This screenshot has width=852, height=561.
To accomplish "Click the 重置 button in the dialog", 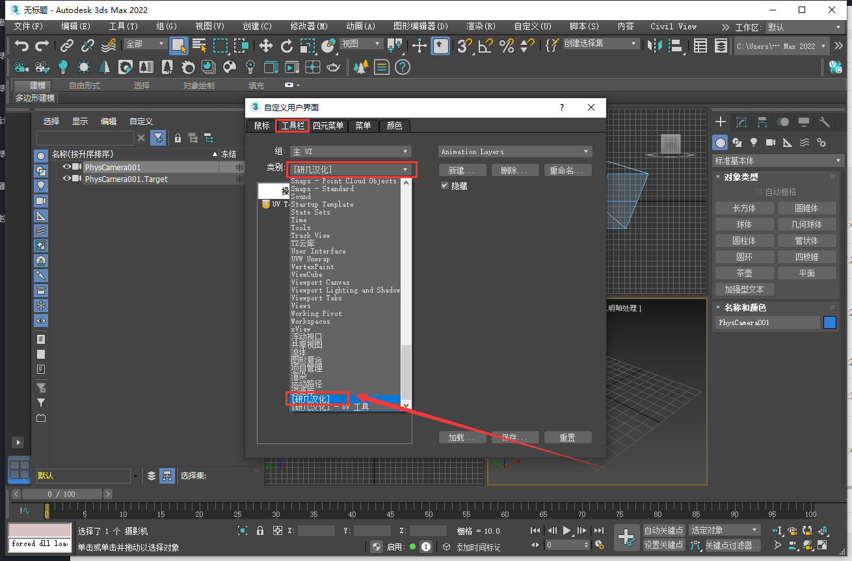I will pos(567,437).
